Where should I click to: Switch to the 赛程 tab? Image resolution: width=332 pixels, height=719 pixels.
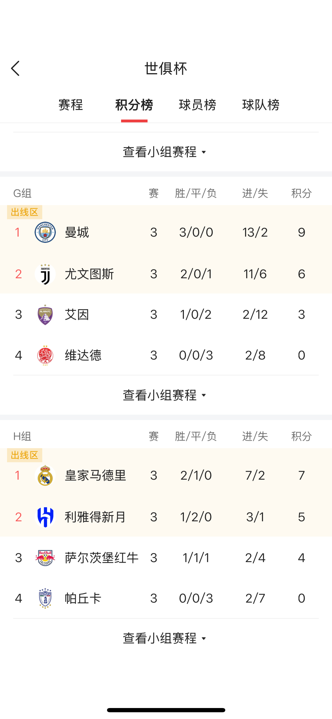pos(71,105)
